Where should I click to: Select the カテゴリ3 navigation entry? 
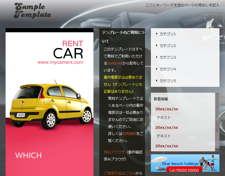167,57
